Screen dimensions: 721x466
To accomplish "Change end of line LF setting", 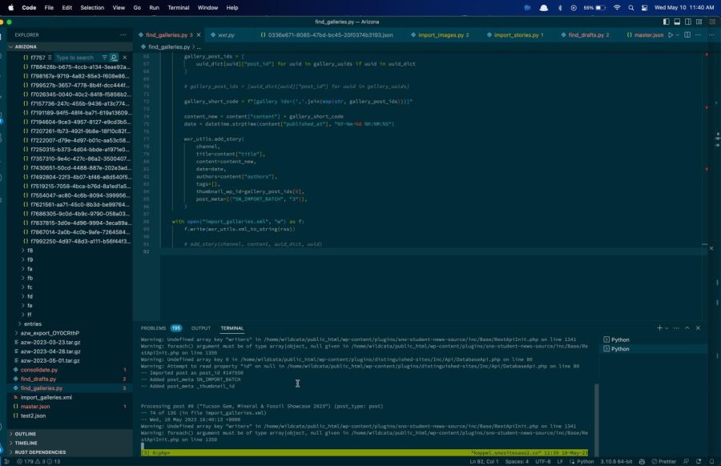I will 560,461.
